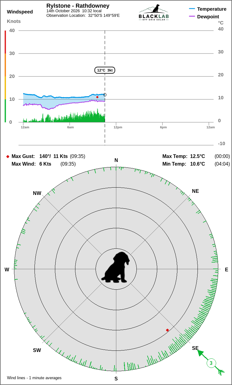The height and width of the screenshot is (385, 232).
Task: Click the red max gust marker on the chart
Action: coord(97,97)
